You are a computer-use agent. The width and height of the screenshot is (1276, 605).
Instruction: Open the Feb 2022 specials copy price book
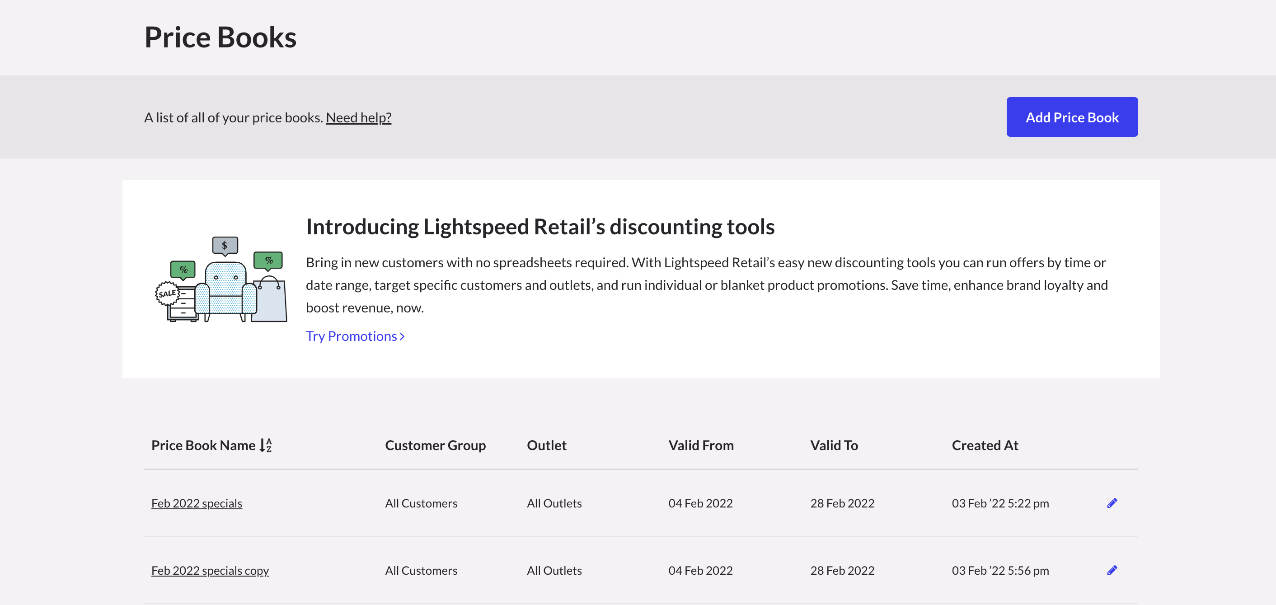tap(210, 570)
